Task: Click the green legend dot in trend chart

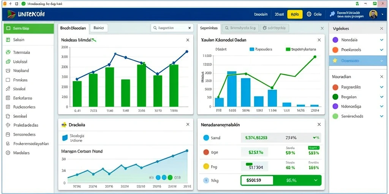Action: pyautogui.click(x=170, y=177)
